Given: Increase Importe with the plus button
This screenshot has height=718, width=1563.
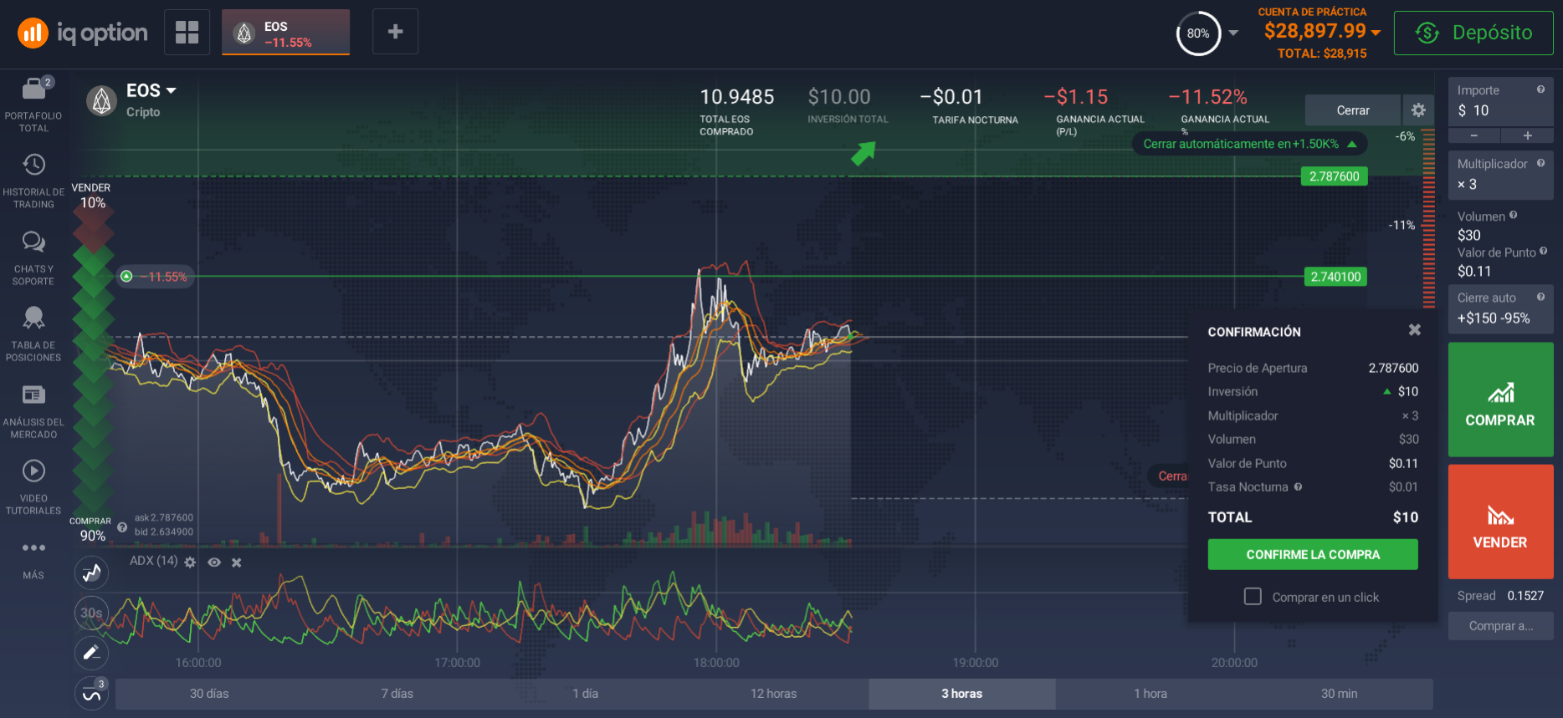Looking at the screenshot, I should [1527, 135].
